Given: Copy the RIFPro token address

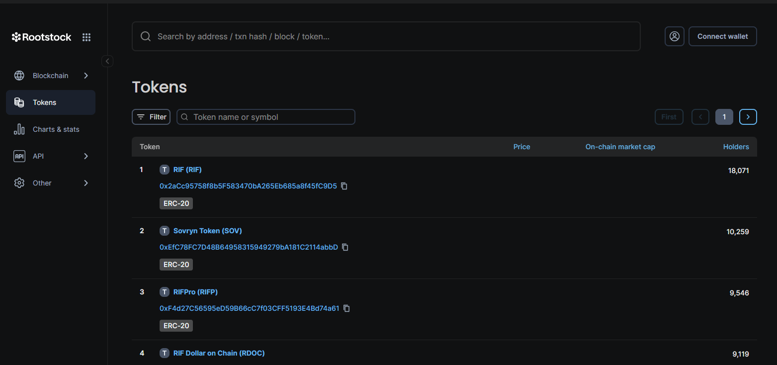Looking at the screenshot, I should 346,308.
